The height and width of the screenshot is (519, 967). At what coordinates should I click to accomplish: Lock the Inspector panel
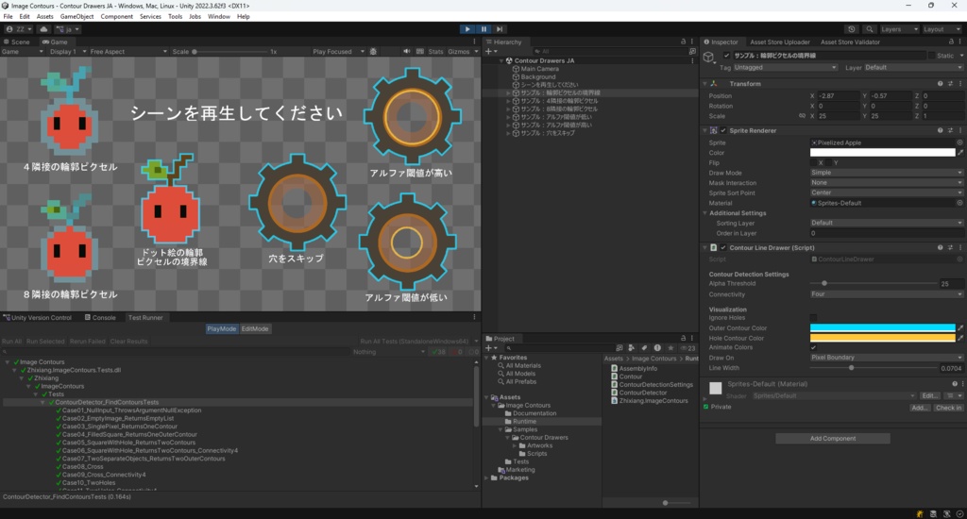(951, 42)
